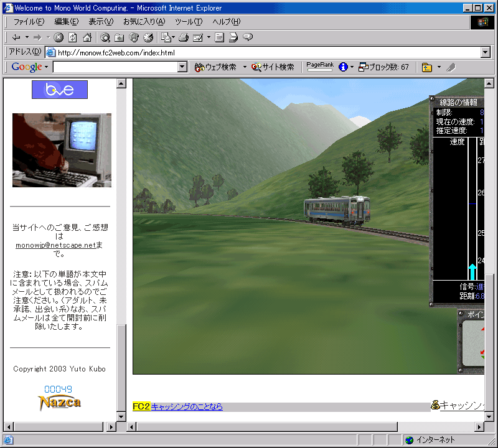Click the bve logo banner
Image resolution: width=498 pixels, height=448 pixels.
pyautogui.click(x=60, y=90)
